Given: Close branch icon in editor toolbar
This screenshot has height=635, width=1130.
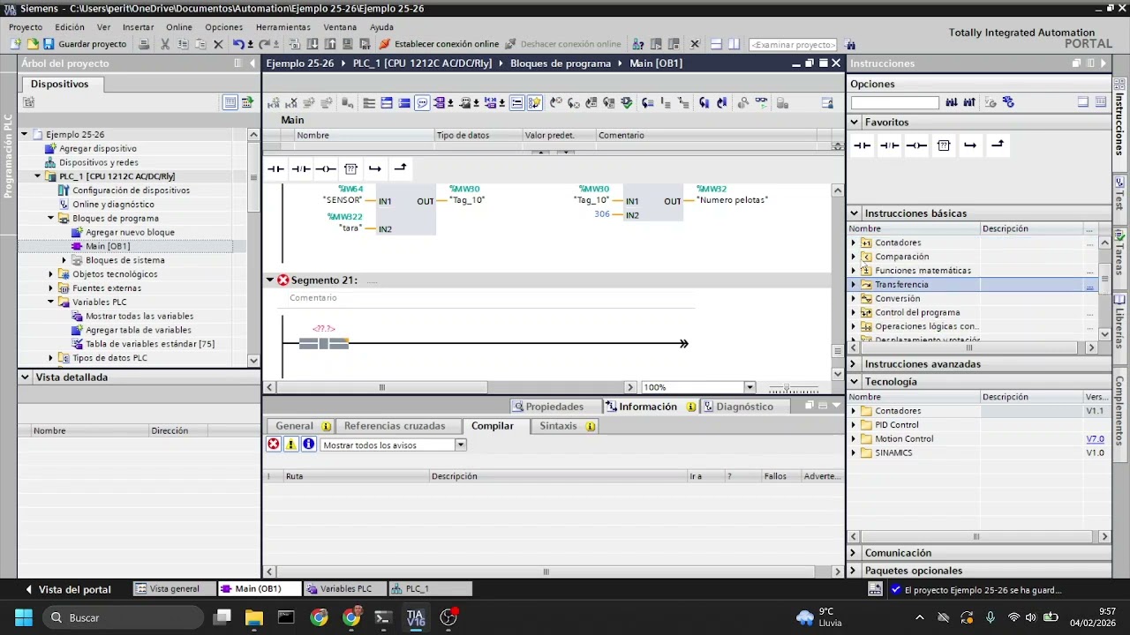Looking at the screenshot, I should pyautogui.click(x=400, y=168).
